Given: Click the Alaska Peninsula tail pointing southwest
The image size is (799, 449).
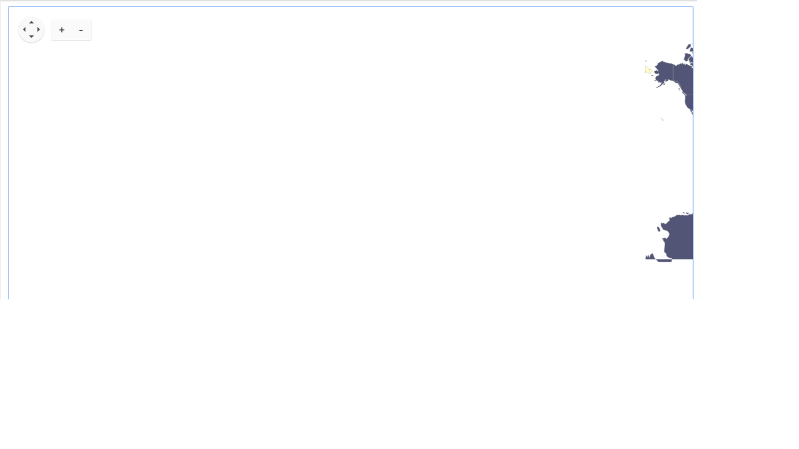Looking at the screenshot, I should (660, 85).
